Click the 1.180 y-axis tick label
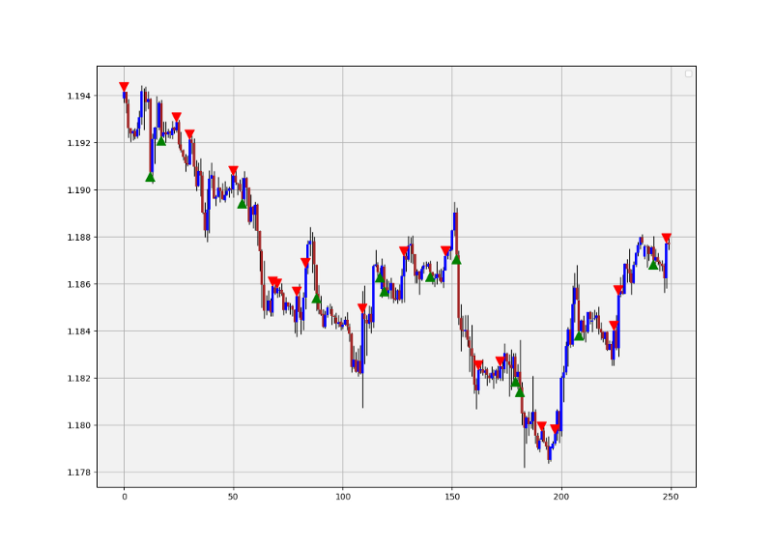 coord(79,425)
